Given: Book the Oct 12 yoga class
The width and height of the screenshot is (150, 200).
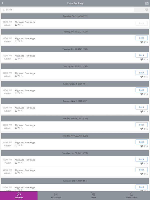Looking at the screenshot, I should click(141, 38).
